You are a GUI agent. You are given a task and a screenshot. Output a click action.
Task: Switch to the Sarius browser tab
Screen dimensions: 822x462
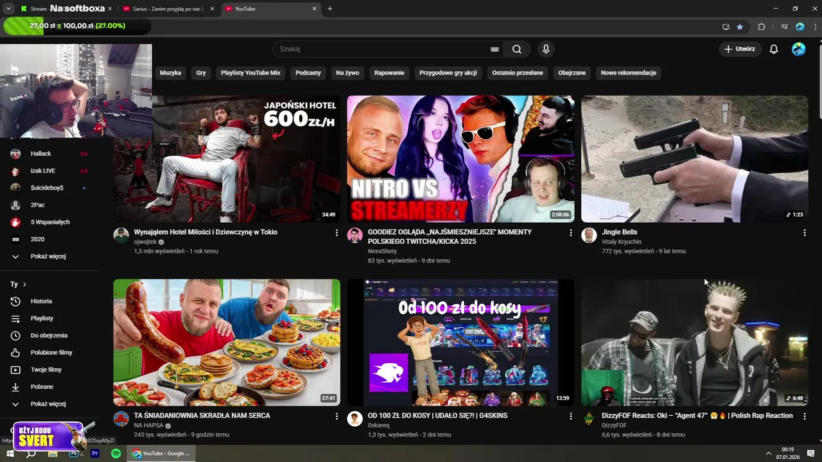(168, 9)
